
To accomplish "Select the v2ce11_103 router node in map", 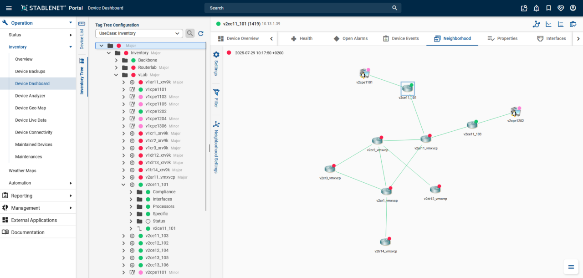I will point(472,125).
